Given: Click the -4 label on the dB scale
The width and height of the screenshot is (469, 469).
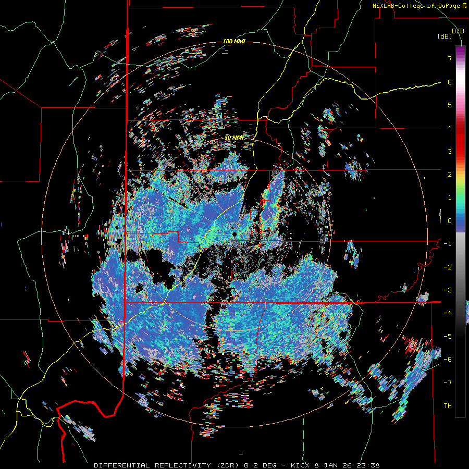Looking at the screenshot, I should (448, 313).
